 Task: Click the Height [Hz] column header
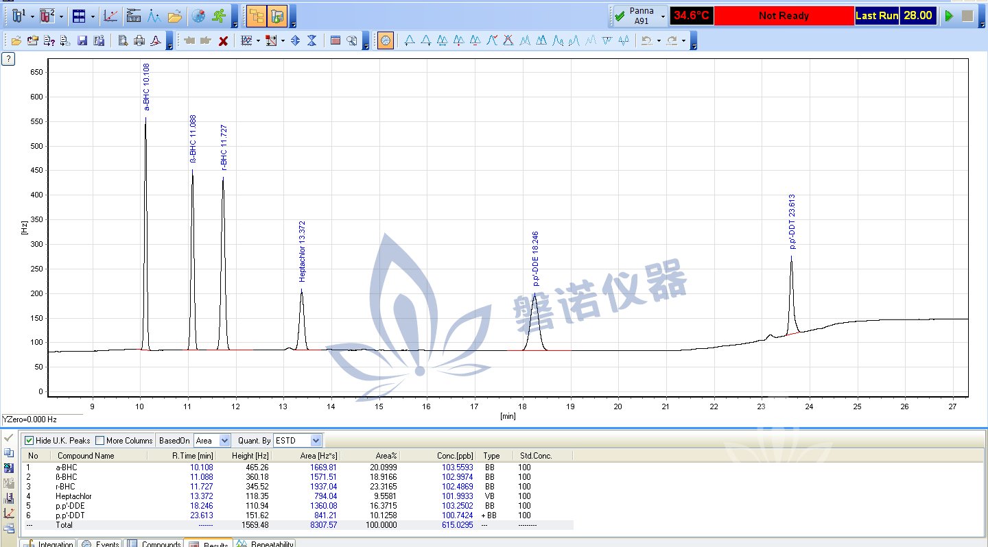250,455
